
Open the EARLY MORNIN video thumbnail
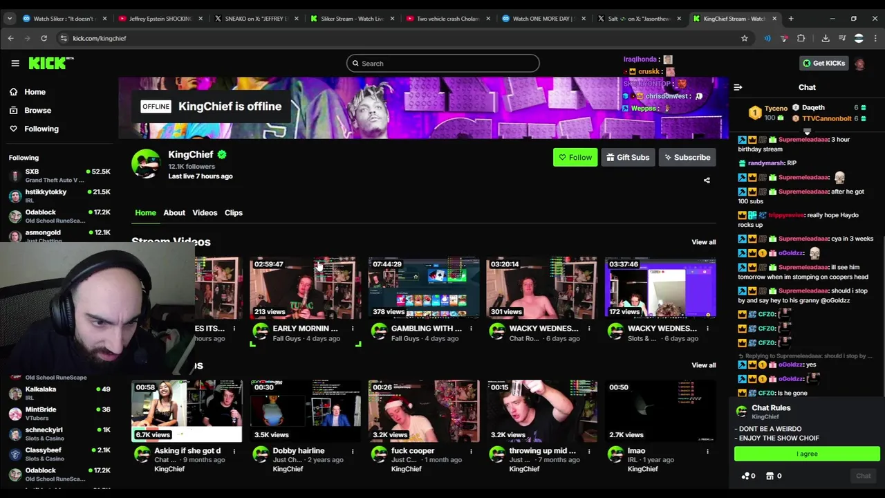[305, 288]
